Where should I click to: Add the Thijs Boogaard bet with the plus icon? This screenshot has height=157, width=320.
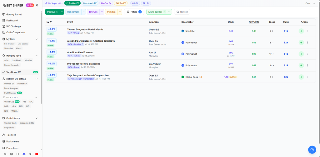tap(301, 77)
